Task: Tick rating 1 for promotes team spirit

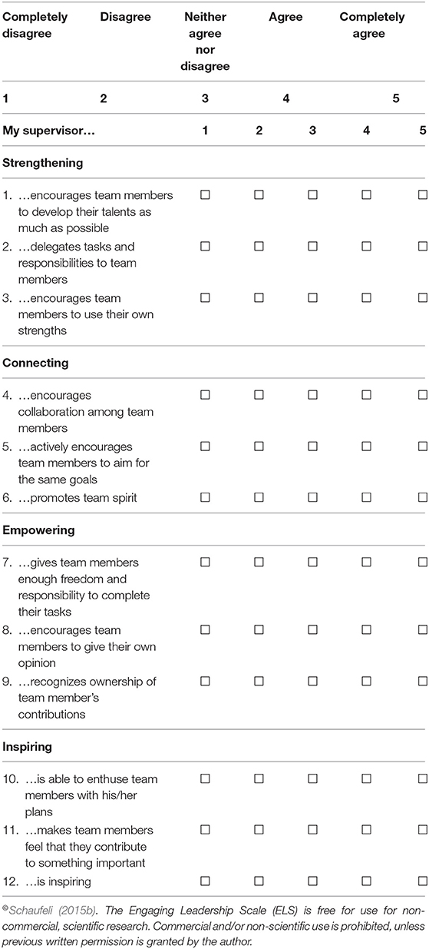Action: 205,497
